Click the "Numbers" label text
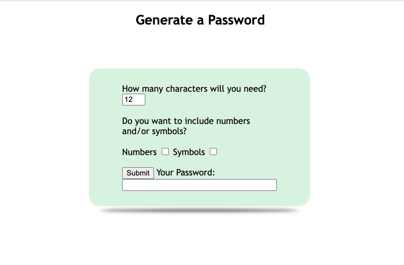404x265 pixels. [139, 152]
